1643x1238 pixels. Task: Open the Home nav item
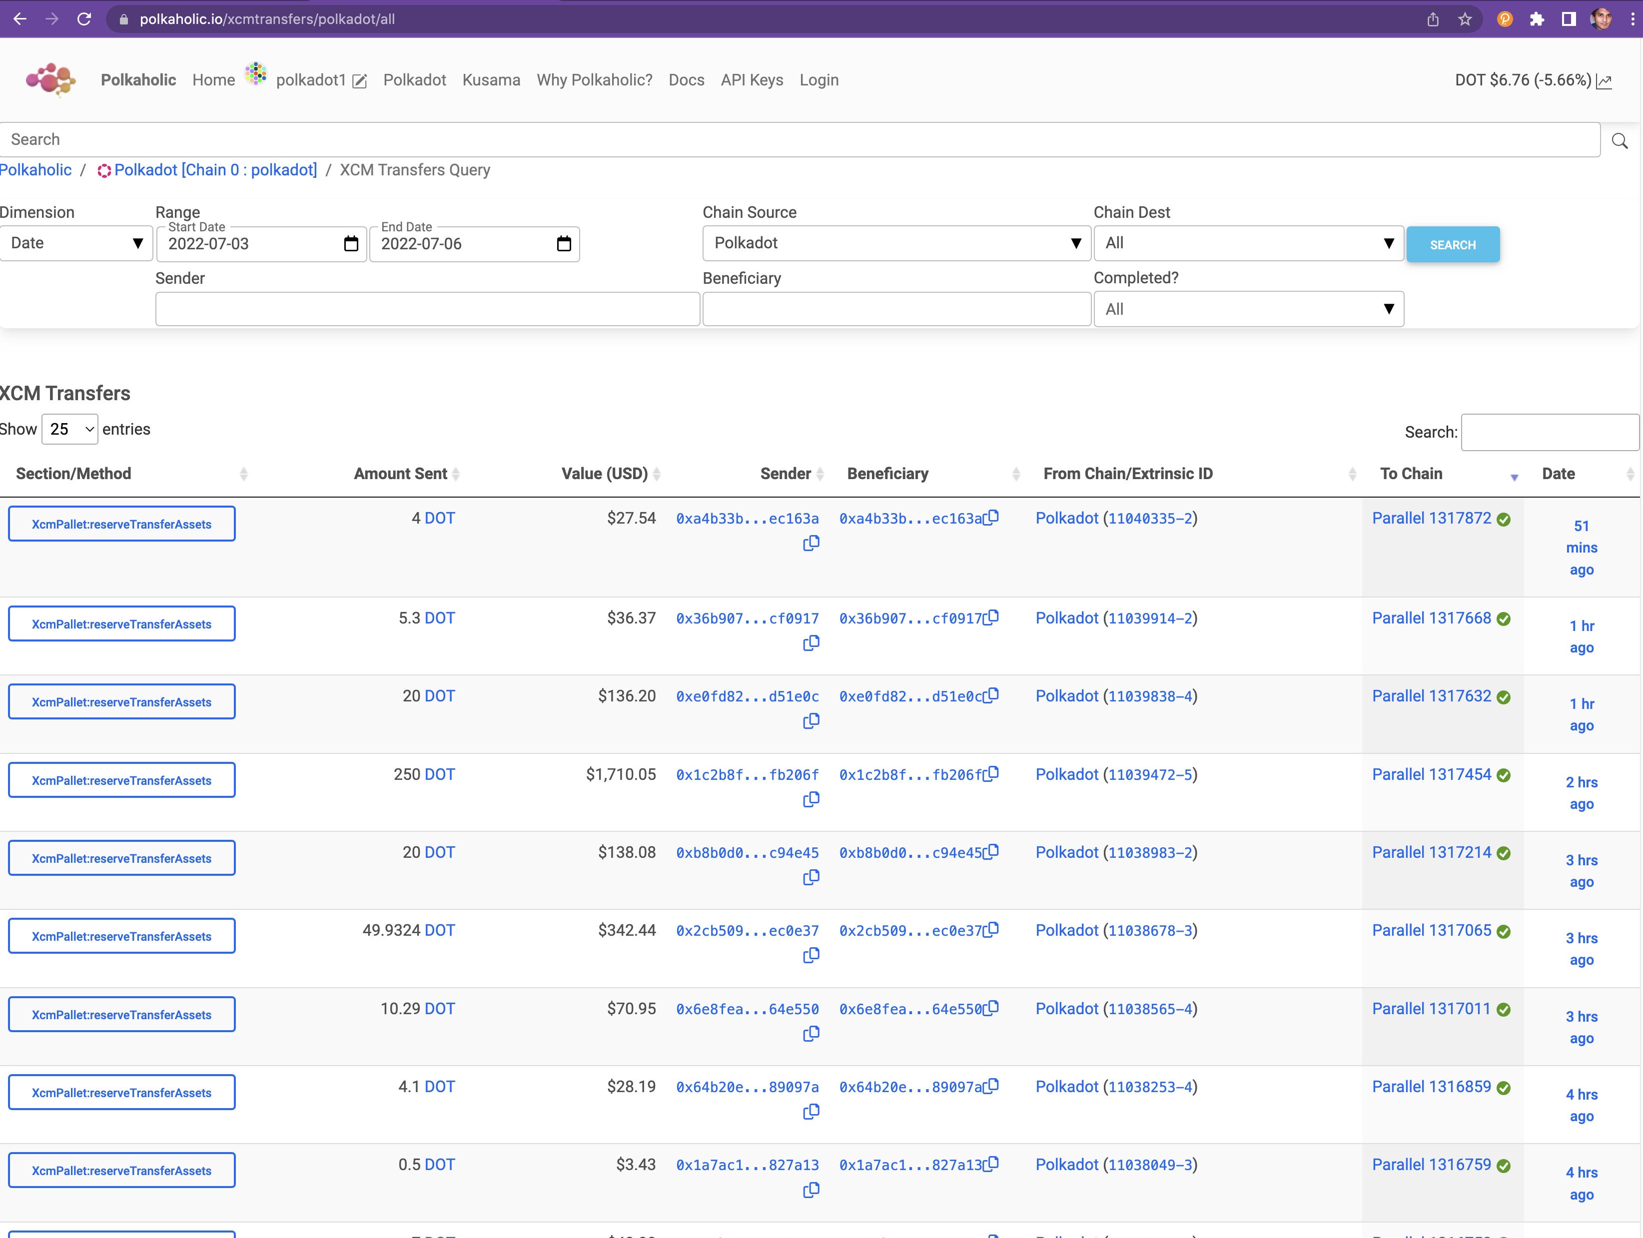coord(213,80)
